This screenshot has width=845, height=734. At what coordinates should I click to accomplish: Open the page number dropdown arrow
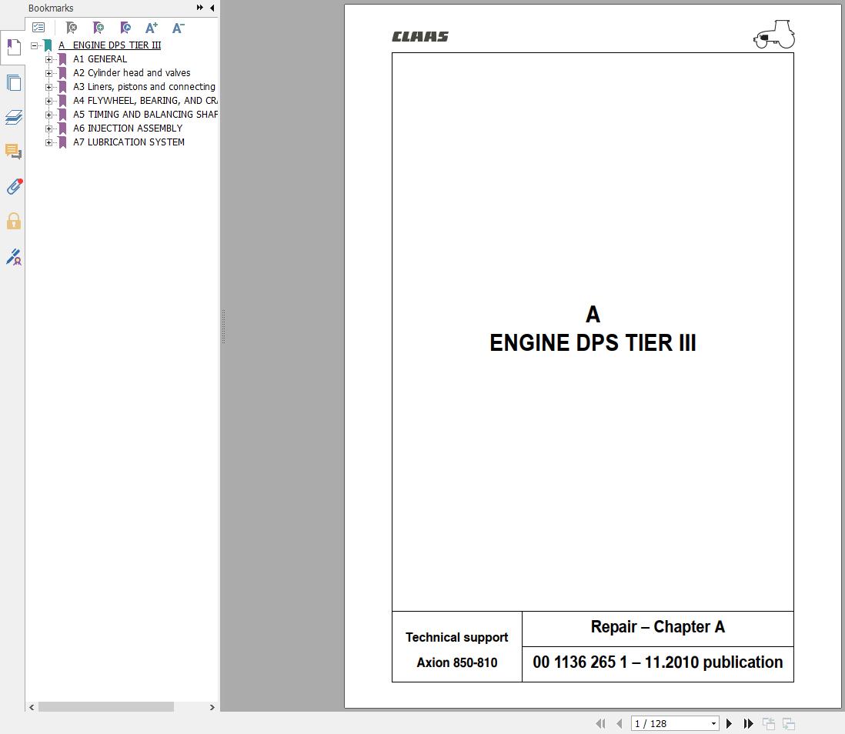[713, 723]
